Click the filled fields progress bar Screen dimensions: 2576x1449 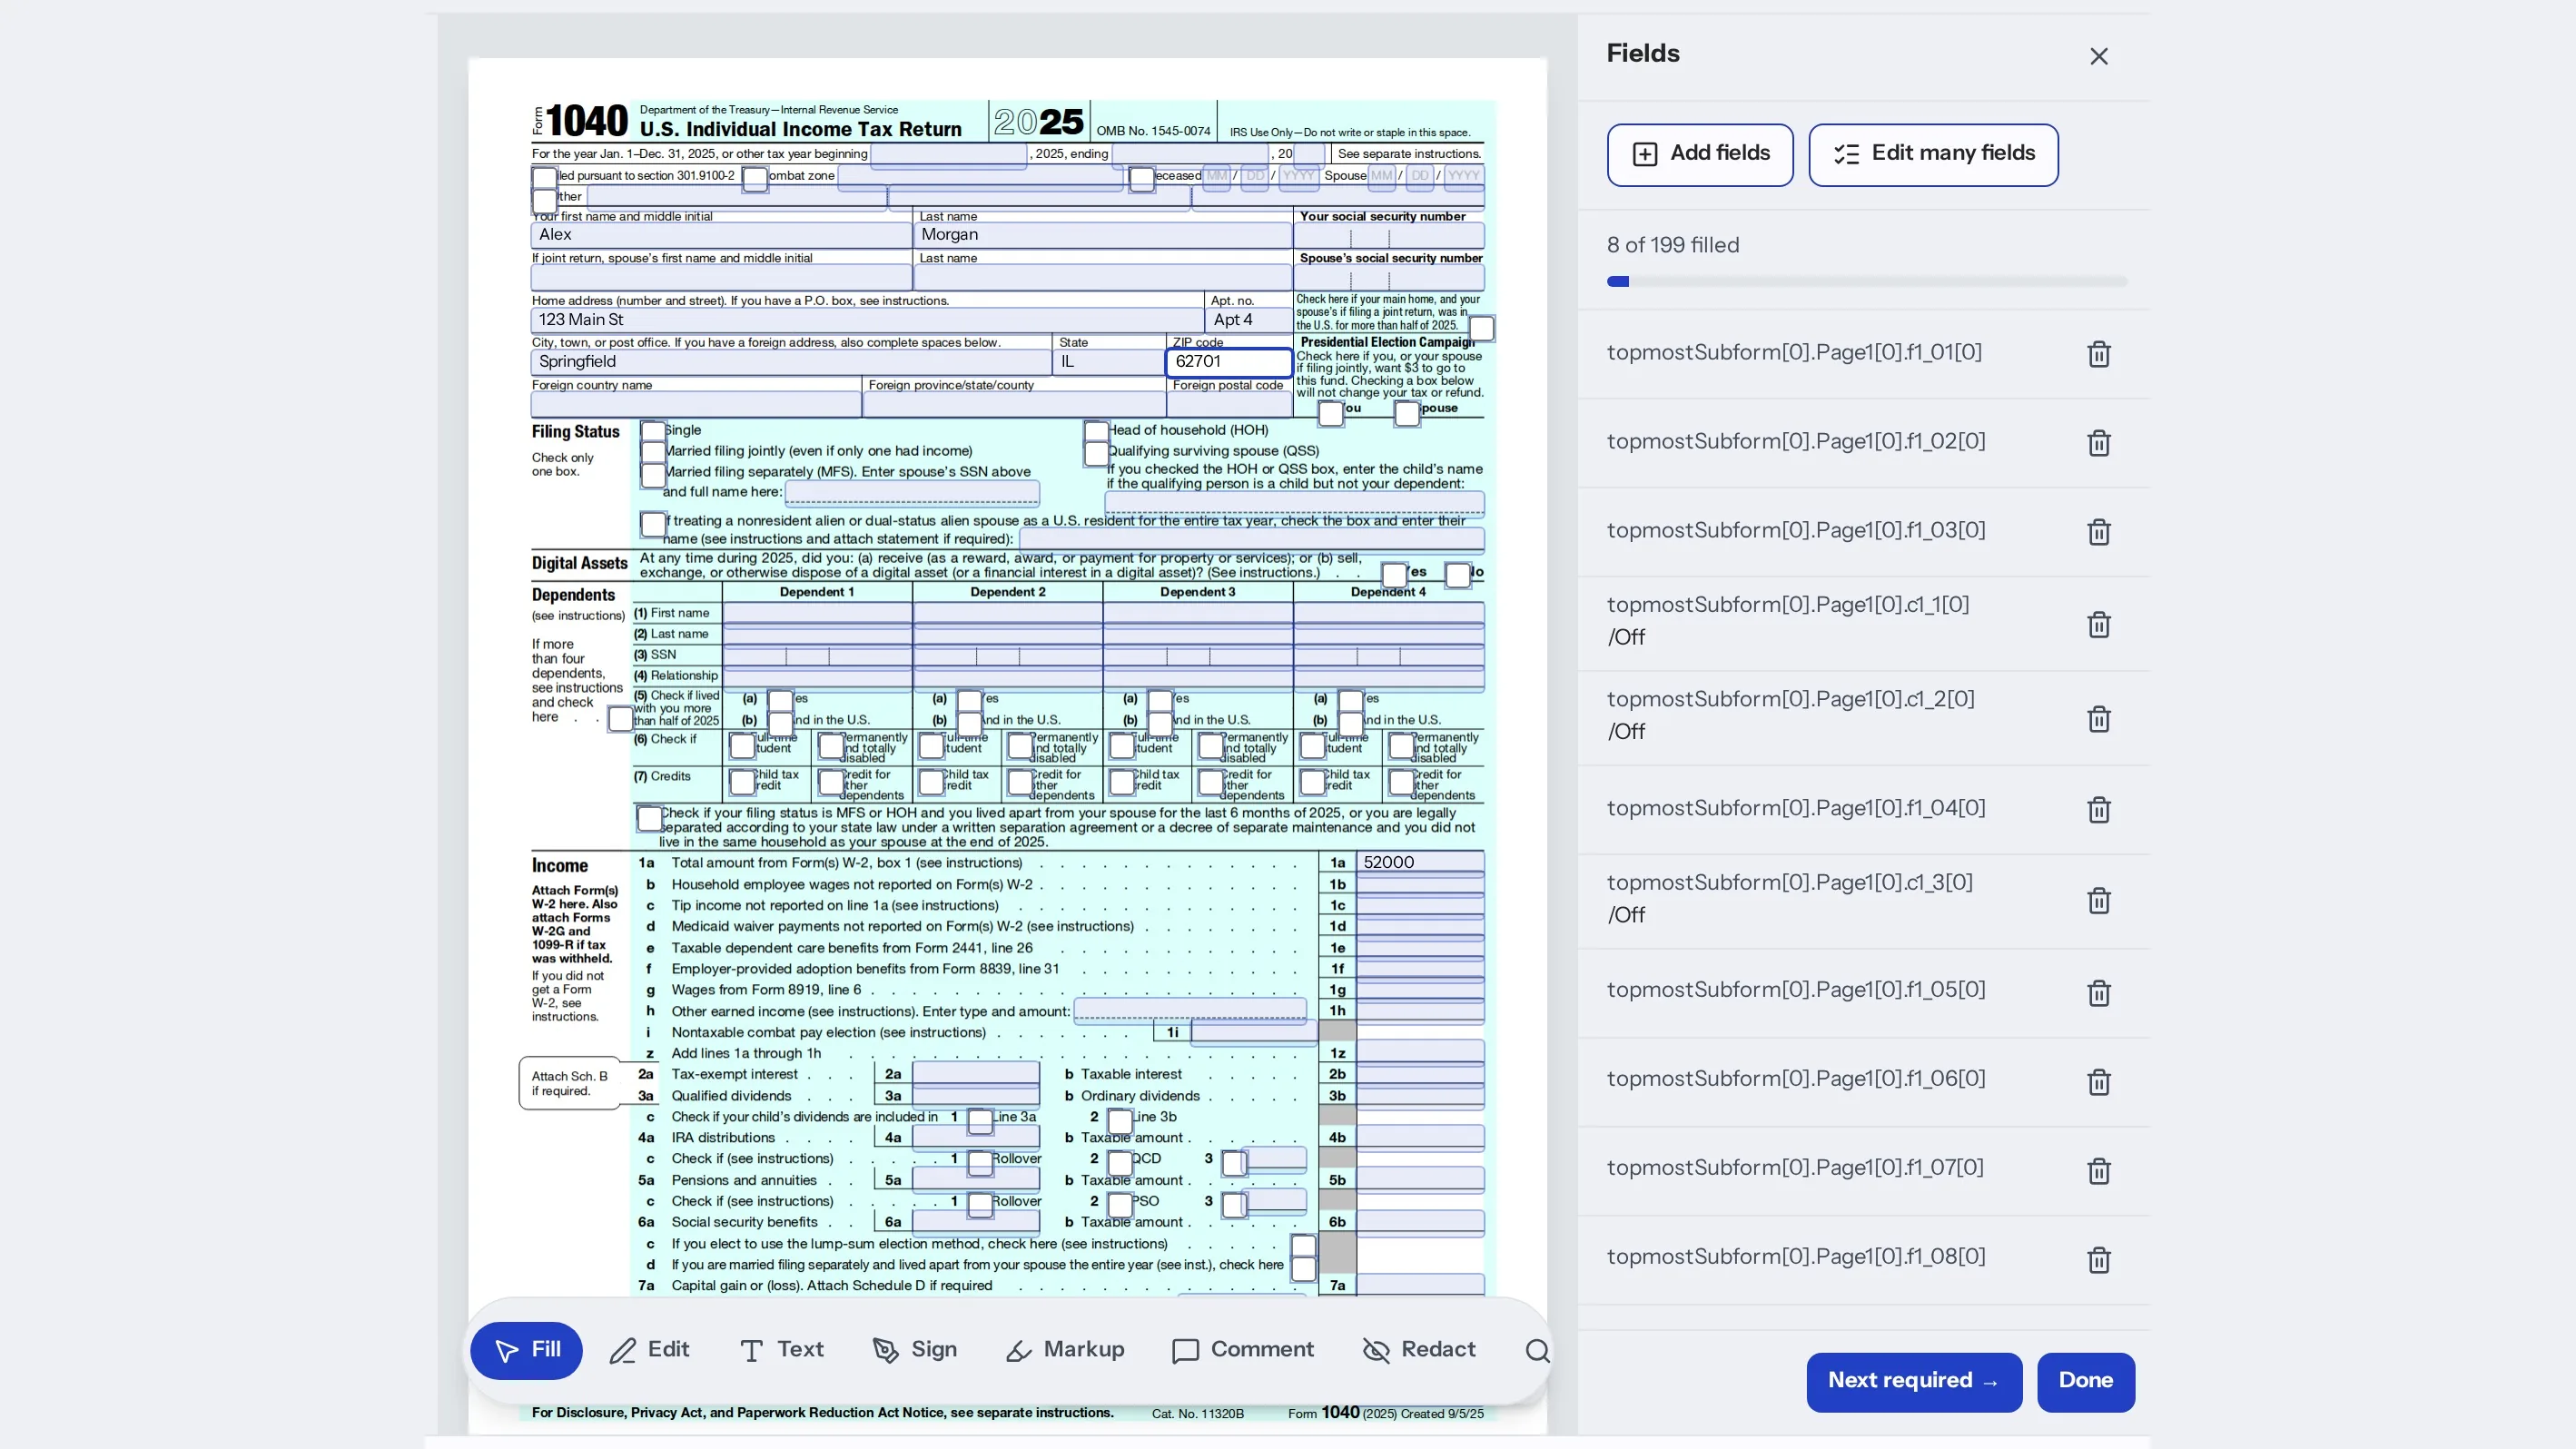[1867, 282]
